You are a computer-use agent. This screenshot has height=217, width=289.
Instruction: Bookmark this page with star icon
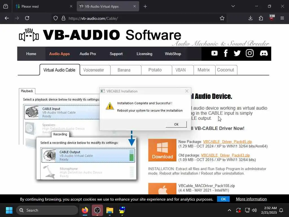coord(222,18)
